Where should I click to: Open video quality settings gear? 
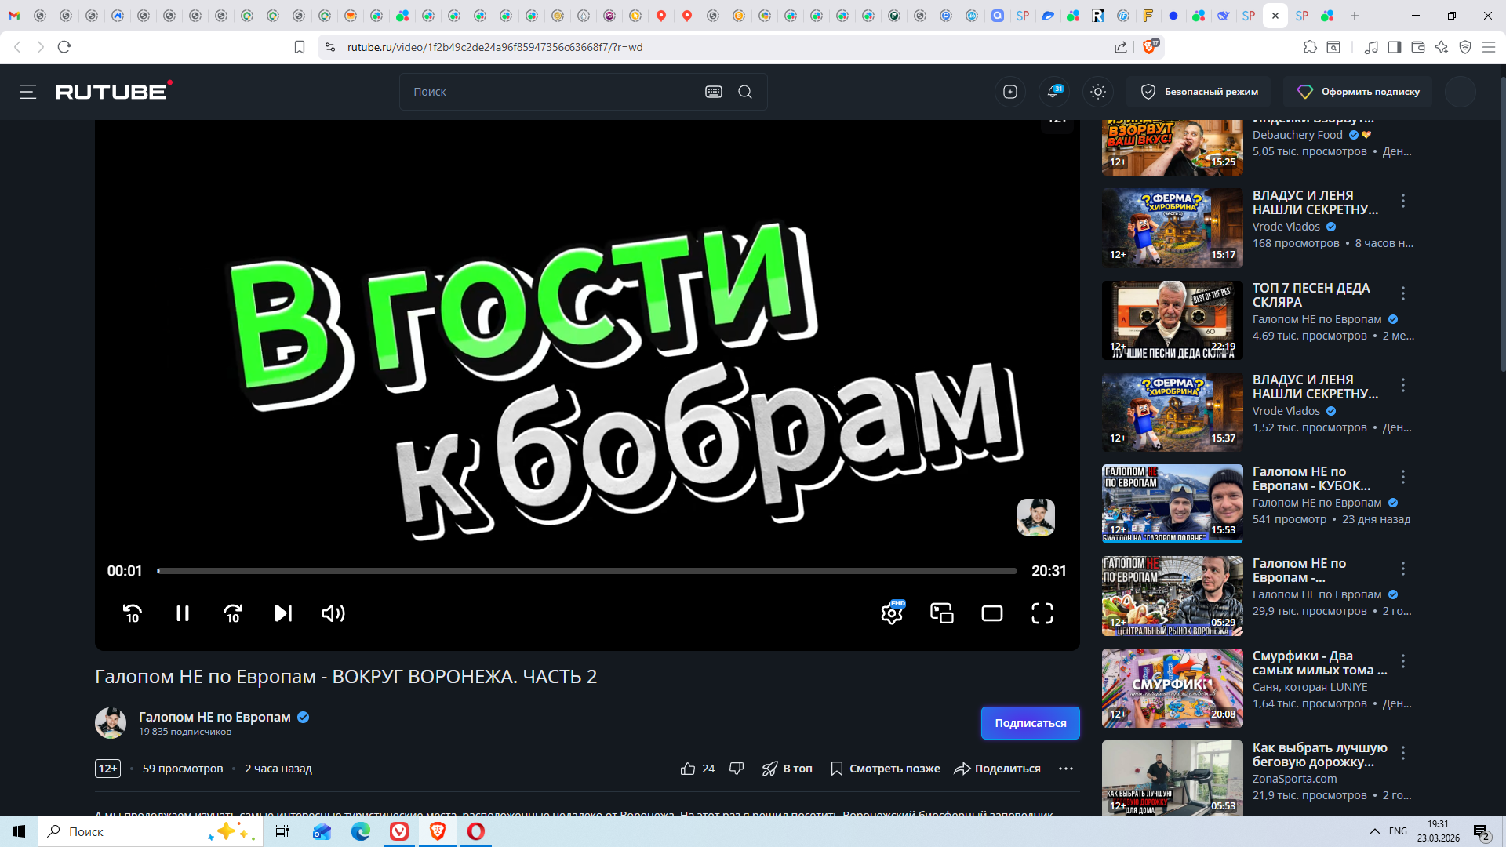892,613
